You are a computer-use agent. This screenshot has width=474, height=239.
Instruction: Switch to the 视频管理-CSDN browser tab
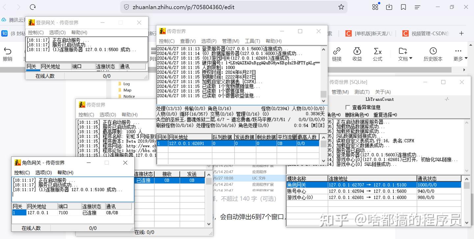[426, 33]
